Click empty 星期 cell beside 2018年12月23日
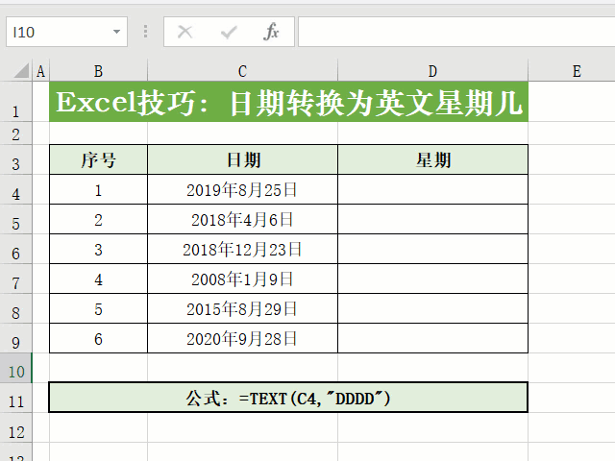615x461 pixels. 432,249
